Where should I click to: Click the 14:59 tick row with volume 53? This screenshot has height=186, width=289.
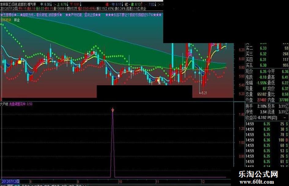point(267,151)
